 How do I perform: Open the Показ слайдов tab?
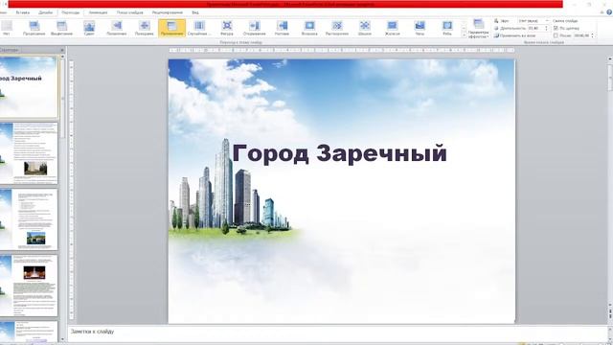[x=130, y=12]
